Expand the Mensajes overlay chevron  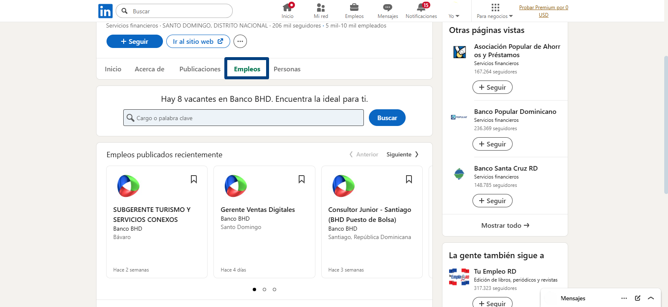click(651, 298)
